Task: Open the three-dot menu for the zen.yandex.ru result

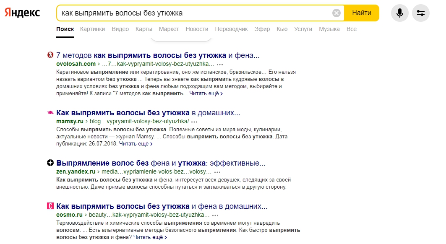Action: (217, 172)
